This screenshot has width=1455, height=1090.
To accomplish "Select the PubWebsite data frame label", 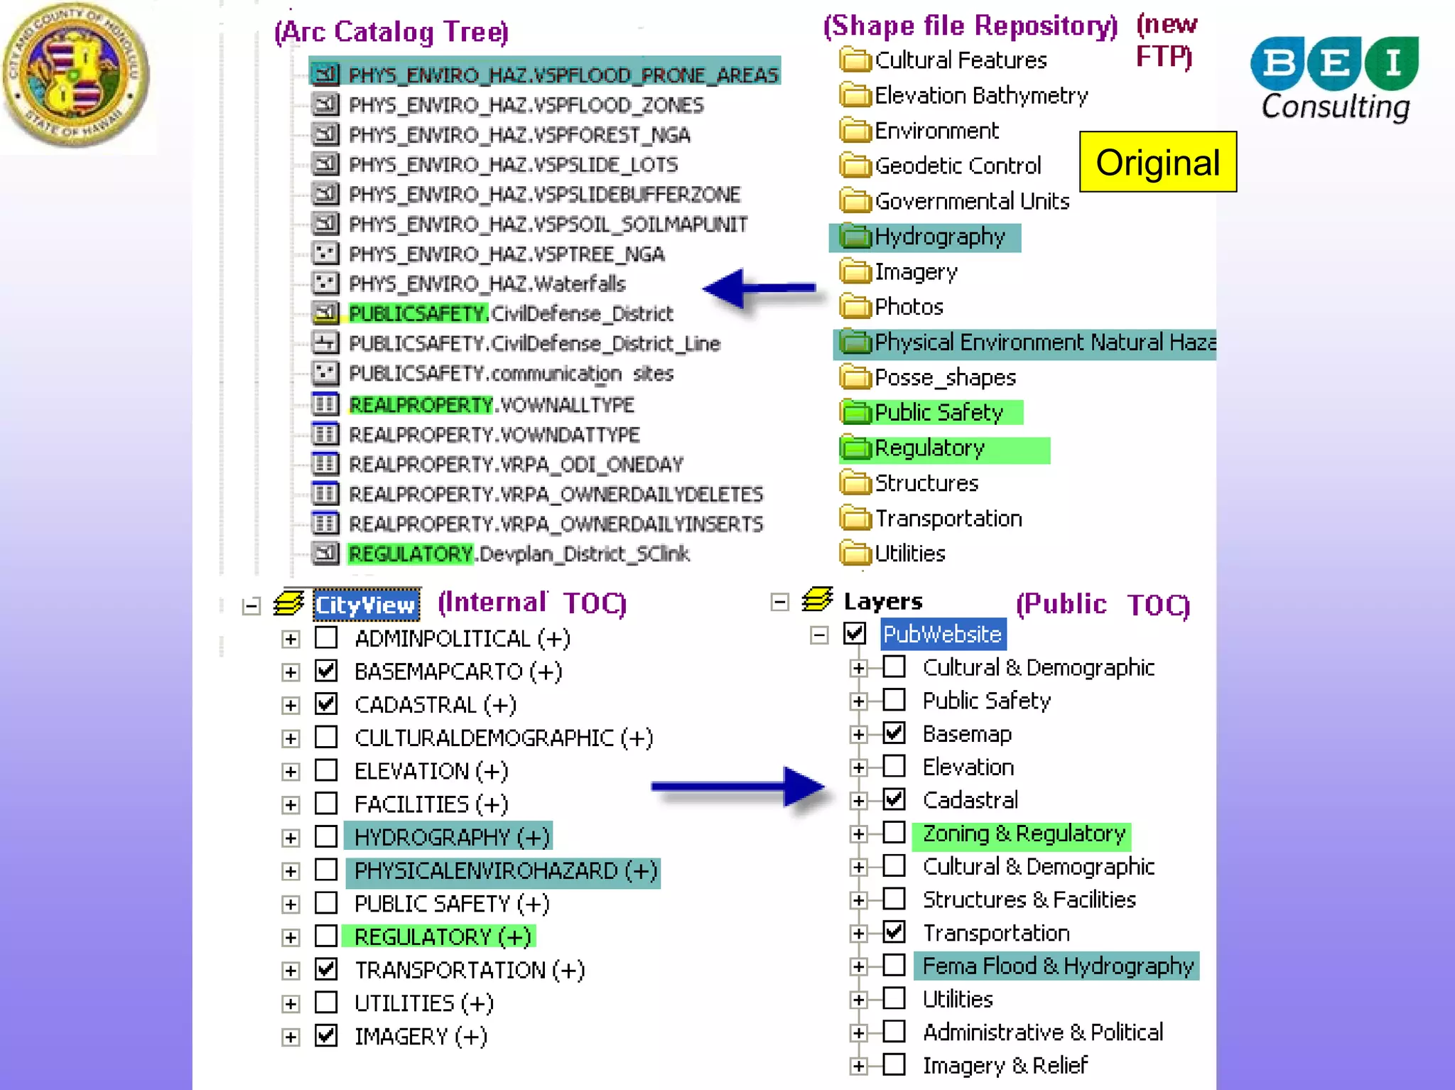I will 942,634.
